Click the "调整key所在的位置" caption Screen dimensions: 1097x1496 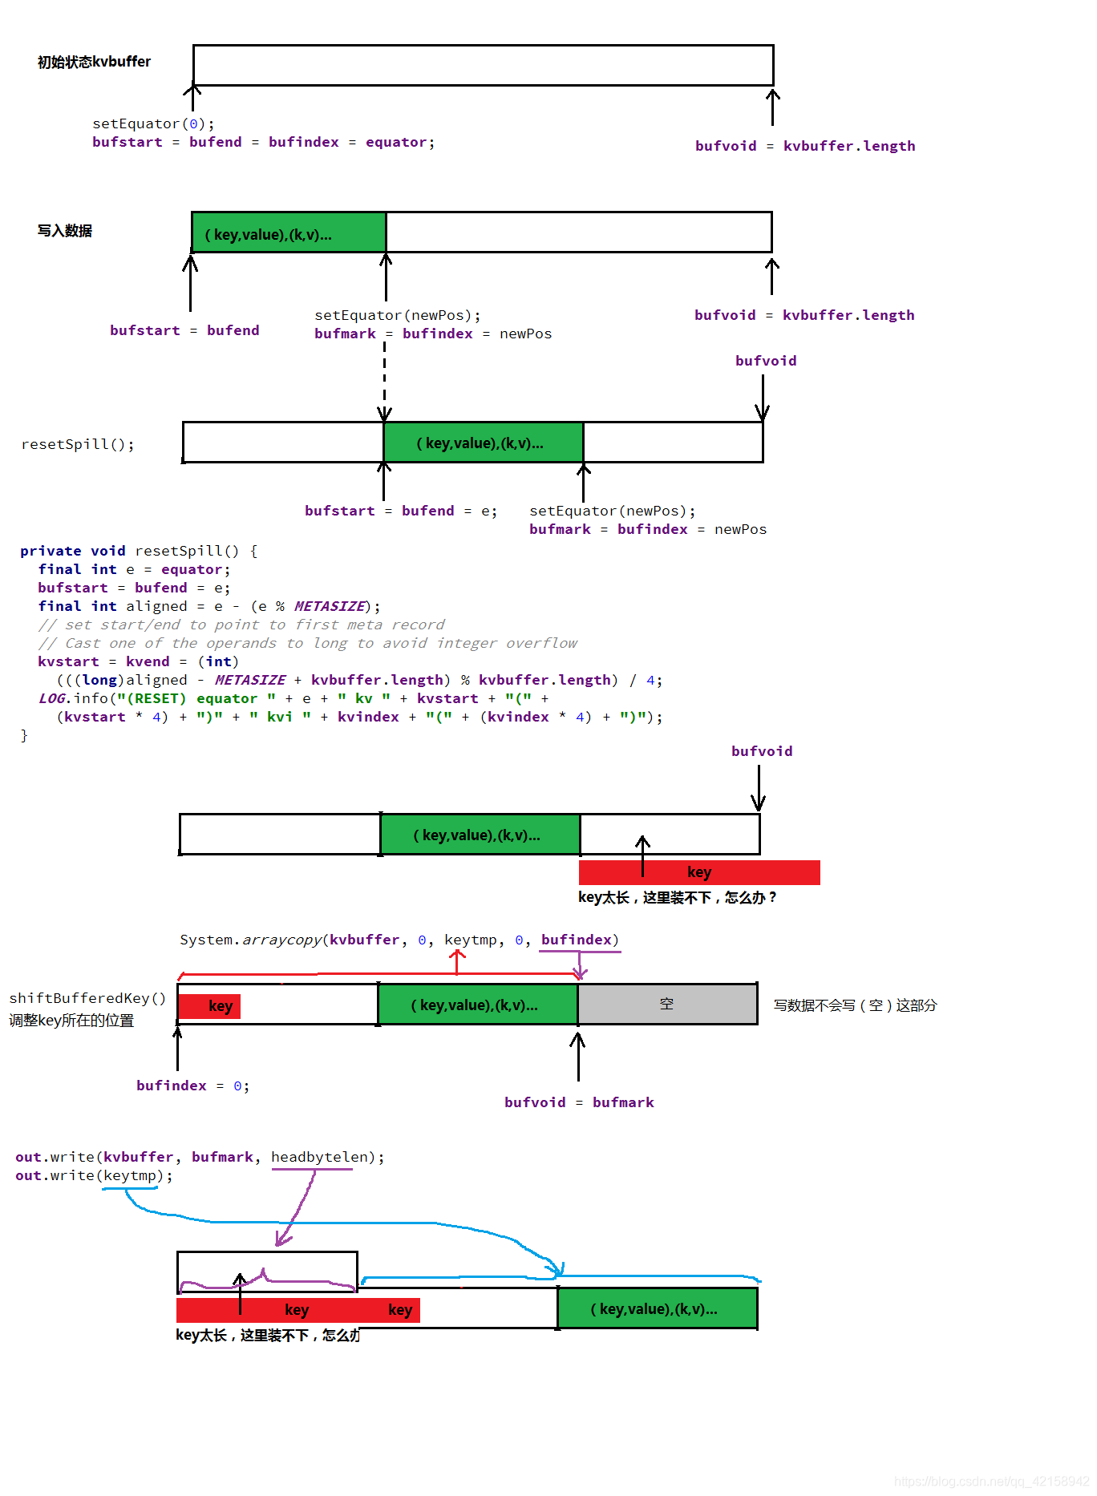pos(71,1021)
